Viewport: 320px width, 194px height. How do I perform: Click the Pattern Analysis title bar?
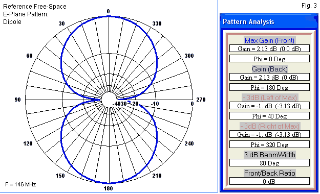click(x=269, y=21)
